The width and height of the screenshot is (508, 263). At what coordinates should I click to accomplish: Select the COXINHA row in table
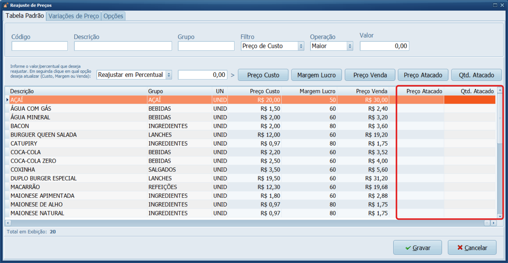click(x=23, y=170)
